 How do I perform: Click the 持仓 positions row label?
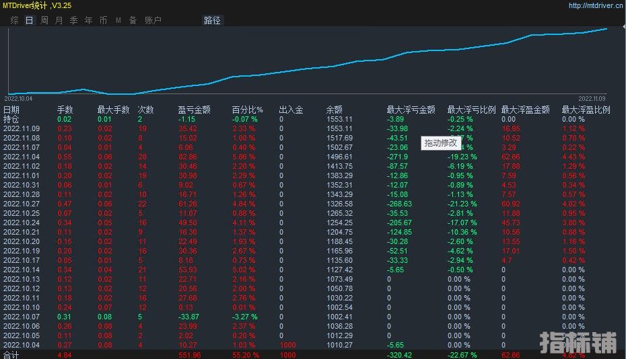[11, 119]
